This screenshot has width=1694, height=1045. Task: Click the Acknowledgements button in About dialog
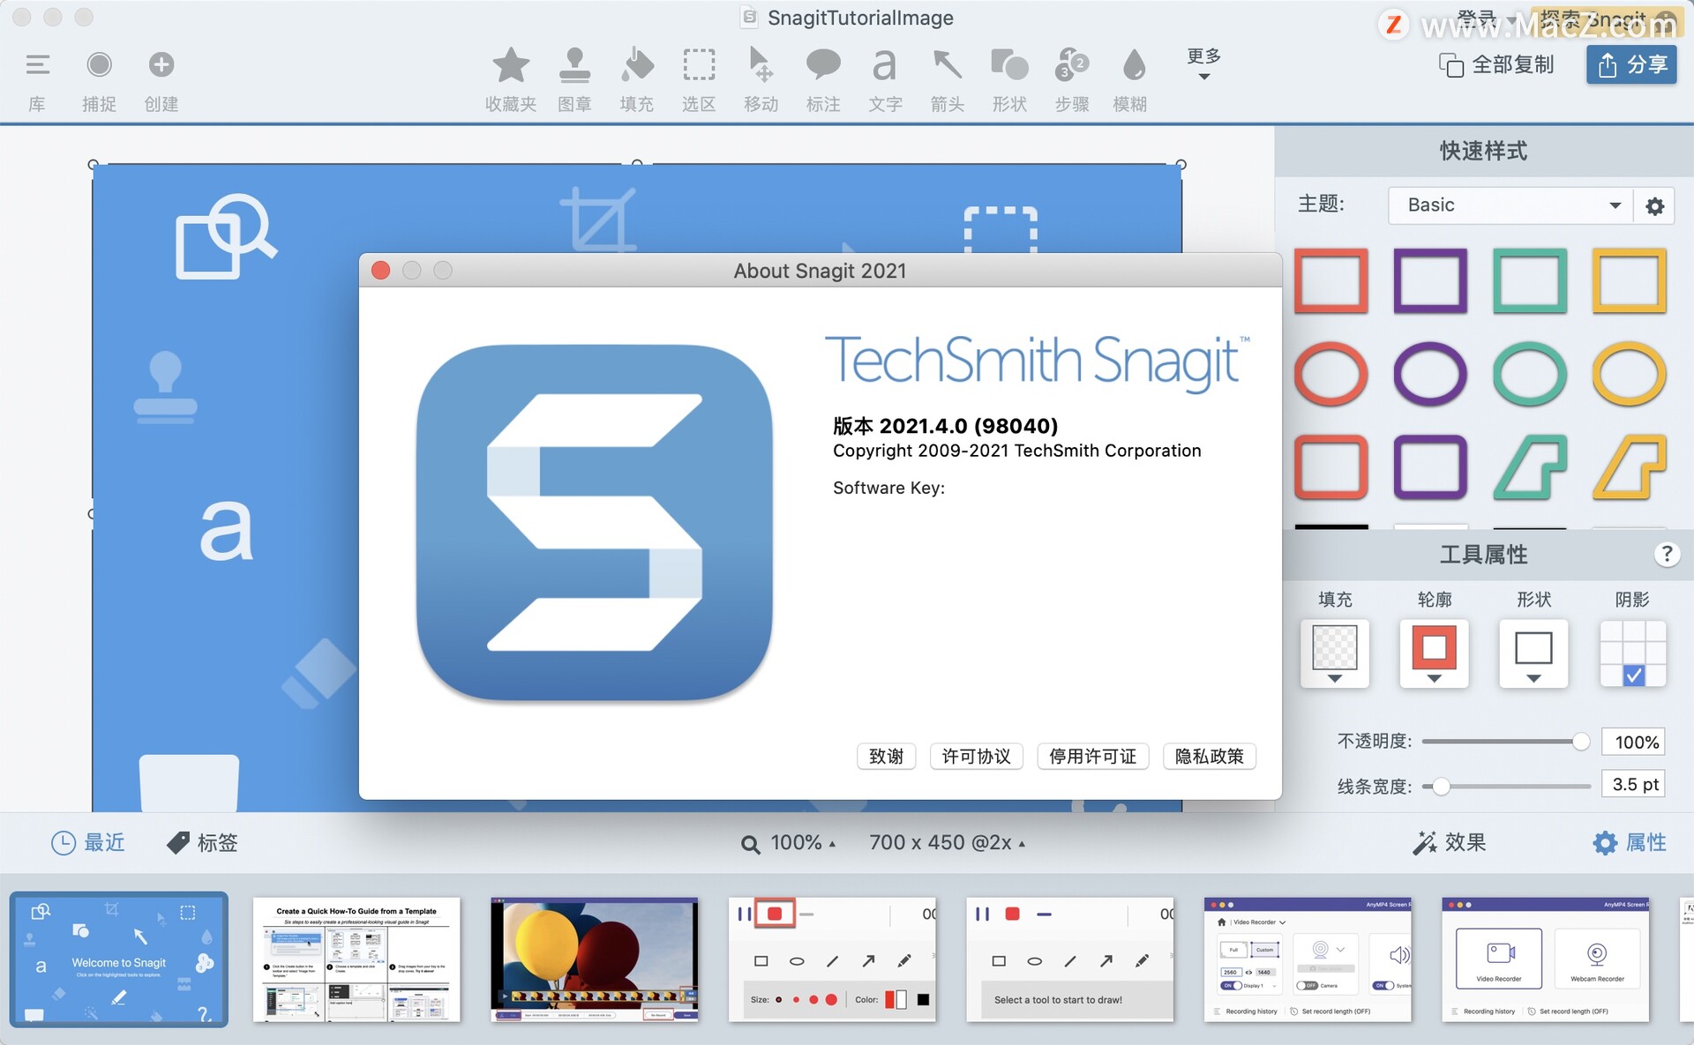(886, 756)
